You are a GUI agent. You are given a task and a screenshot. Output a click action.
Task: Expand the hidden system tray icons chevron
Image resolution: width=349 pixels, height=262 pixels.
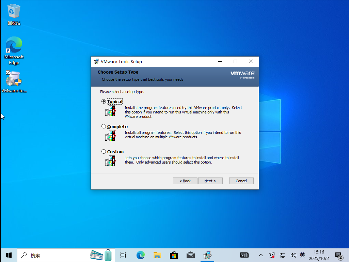coord(260,255)
